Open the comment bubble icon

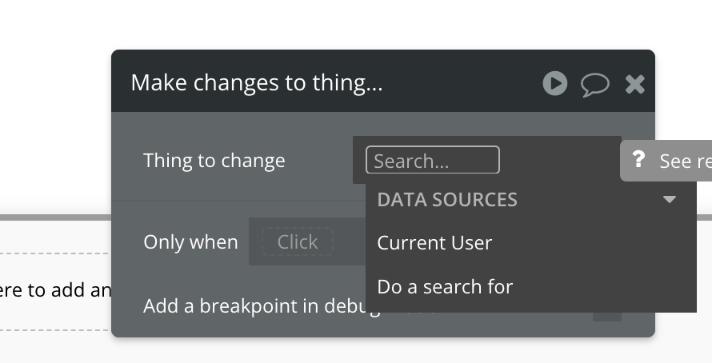tap(594, 84)
